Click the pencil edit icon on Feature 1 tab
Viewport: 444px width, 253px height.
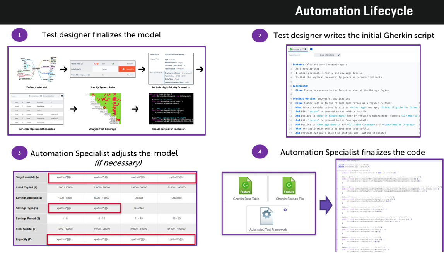pyautogui.click(x=302, y=49)
